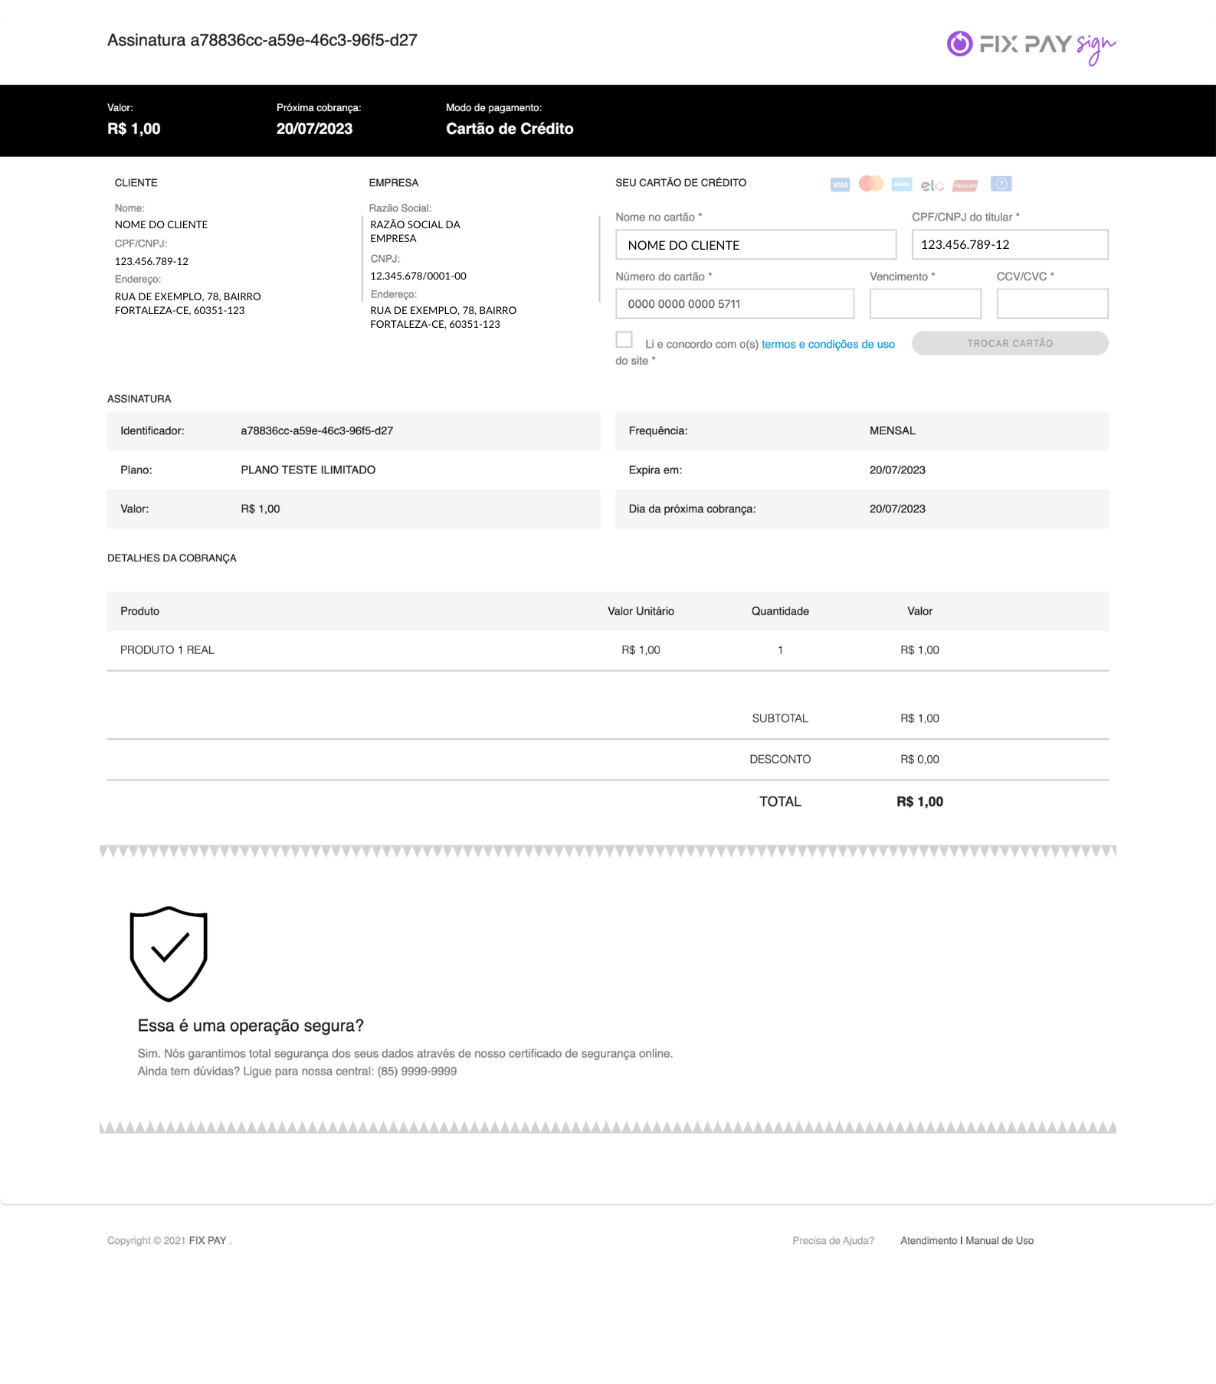Open the Atendimento footer link
The height and width of the screenshot is (1384, 1216).
tap(929, 1241)
